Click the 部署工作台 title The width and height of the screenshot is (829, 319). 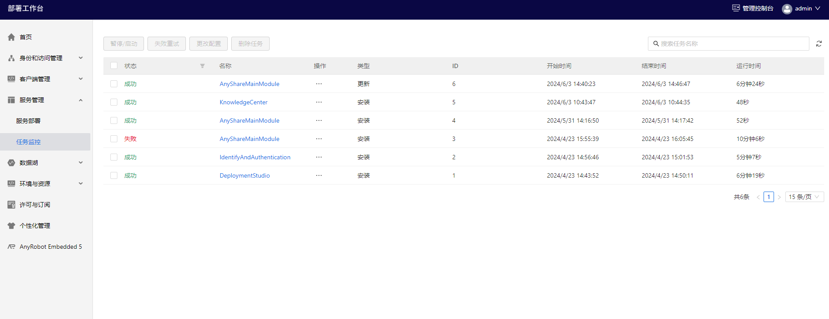26,8
